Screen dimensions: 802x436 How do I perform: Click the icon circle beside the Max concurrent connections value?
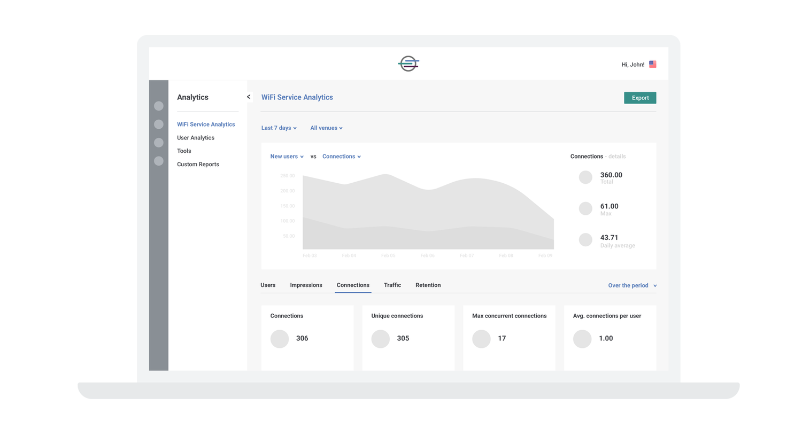[481, 339]
